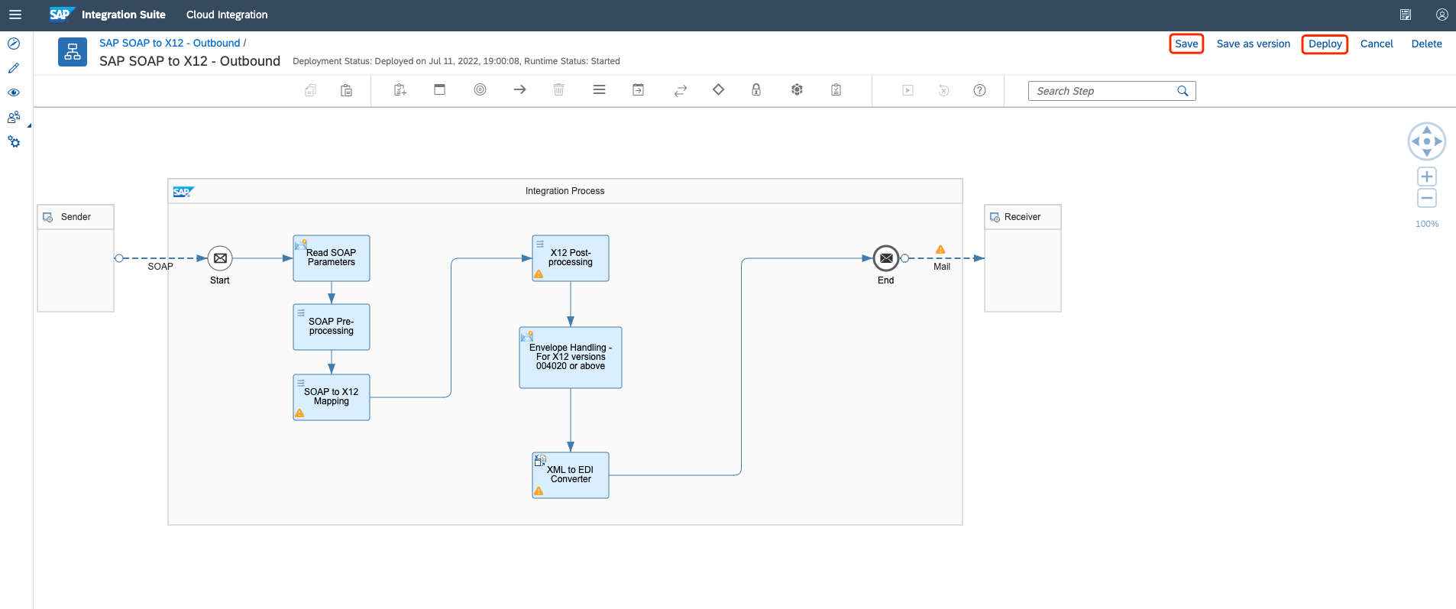Zoom out with the minus button
Screen dimensions: 1456x609
click(1427, 198)
